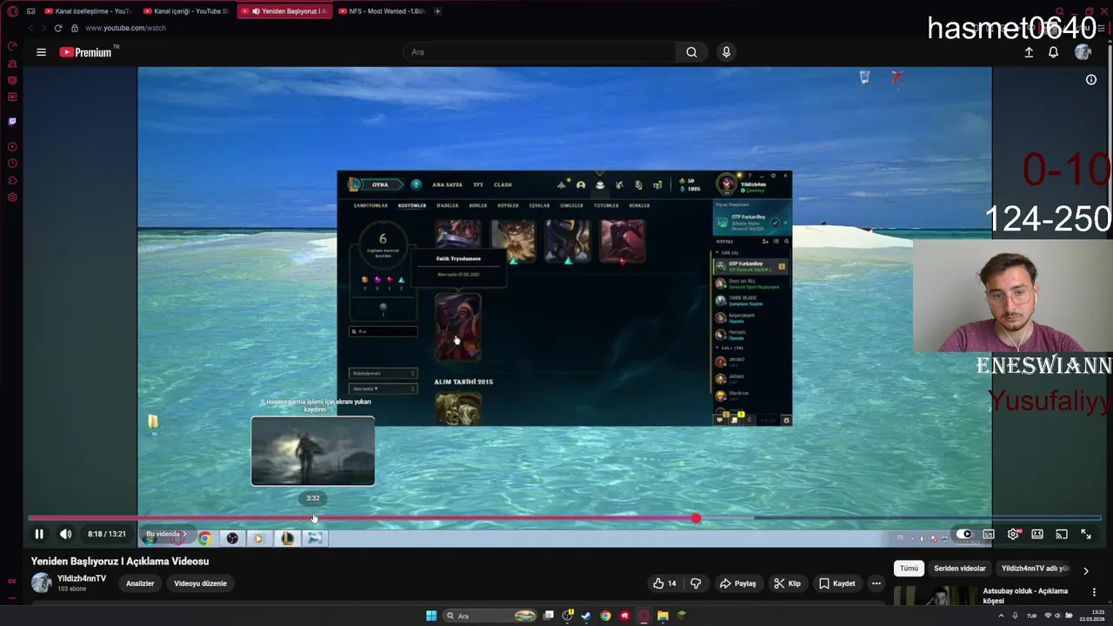Click the Kaydet save button
The image size is (1113, 626).
tap(837, 583)
